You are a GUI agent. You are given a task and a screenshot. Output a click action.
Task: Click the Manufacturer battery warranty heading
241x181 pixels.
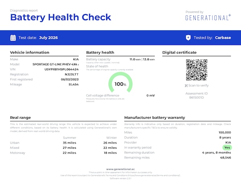[155, 117]
